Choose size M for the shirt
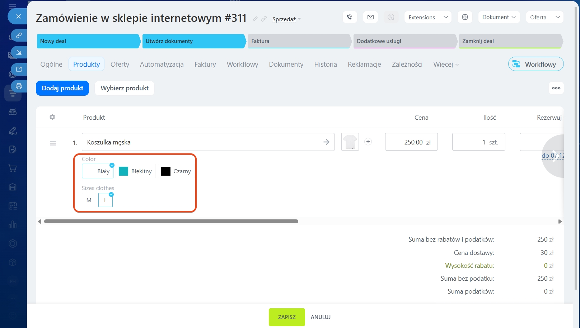This screenshot has width=580, height=328. 89,200
